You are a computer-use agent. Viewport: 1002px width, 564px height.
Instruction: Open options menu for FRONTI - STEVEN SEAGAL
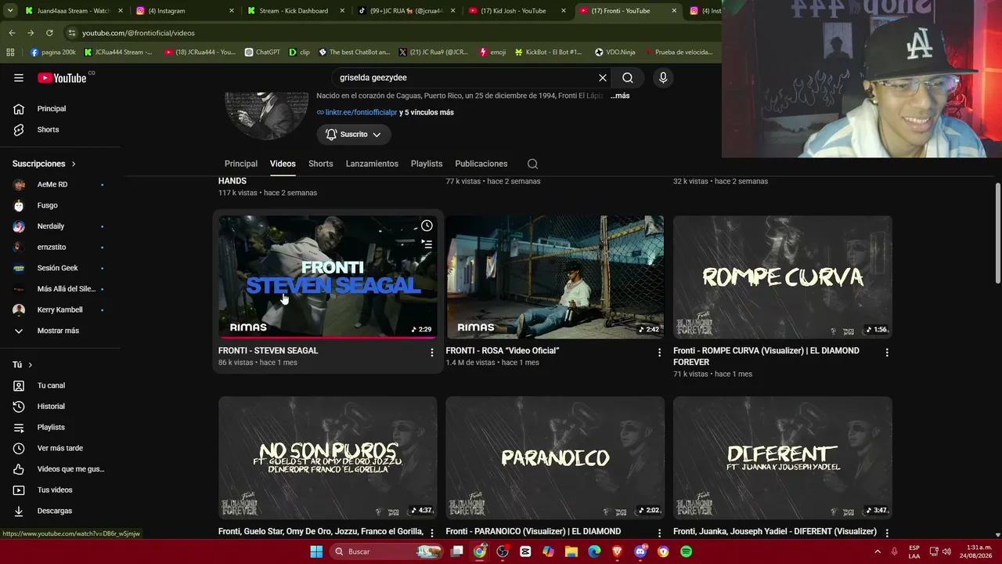(x=431, y=352)
